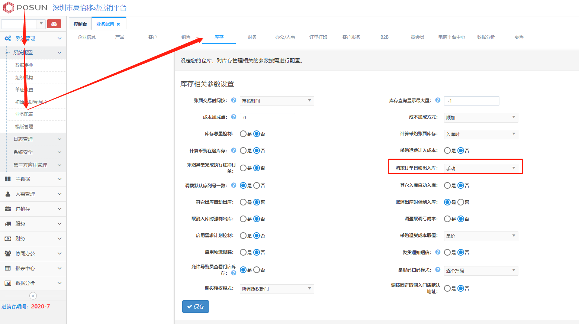The image size is (579, 324).
Task: Click the red dashboard icon button
Action: (54, 24)
